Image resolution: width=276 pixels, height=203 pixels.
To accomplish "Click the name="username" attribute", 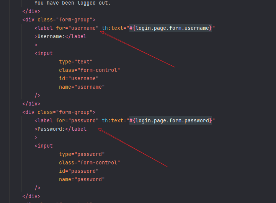I will coord(82,87).
